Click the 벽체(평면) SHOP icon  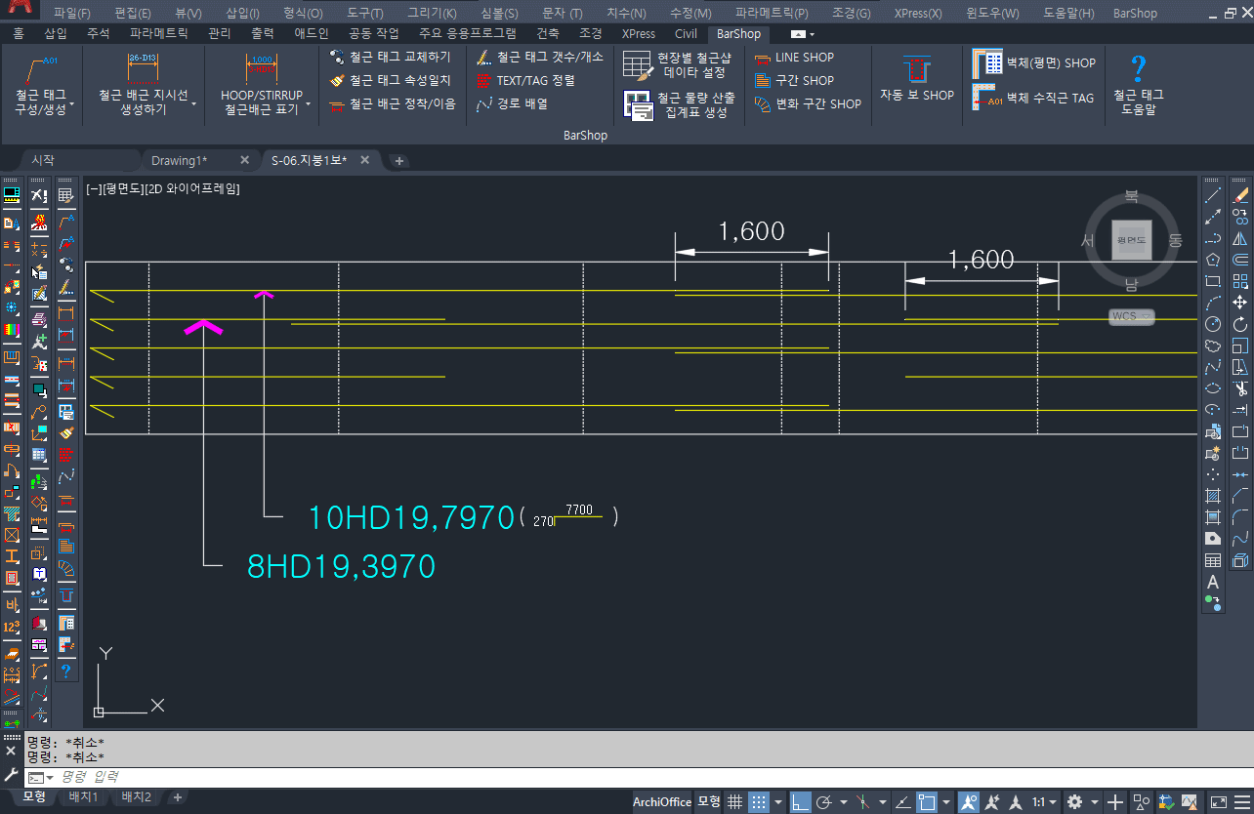[982, 63]
